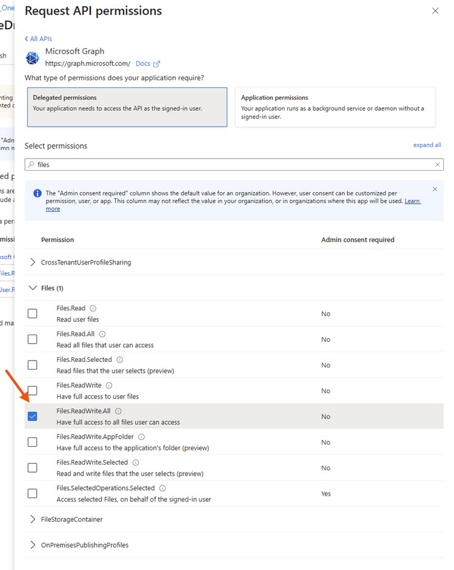Open info tooltip for Files.Read.Selected
Screen dimensions: 454x570
[x=120, y=359]
